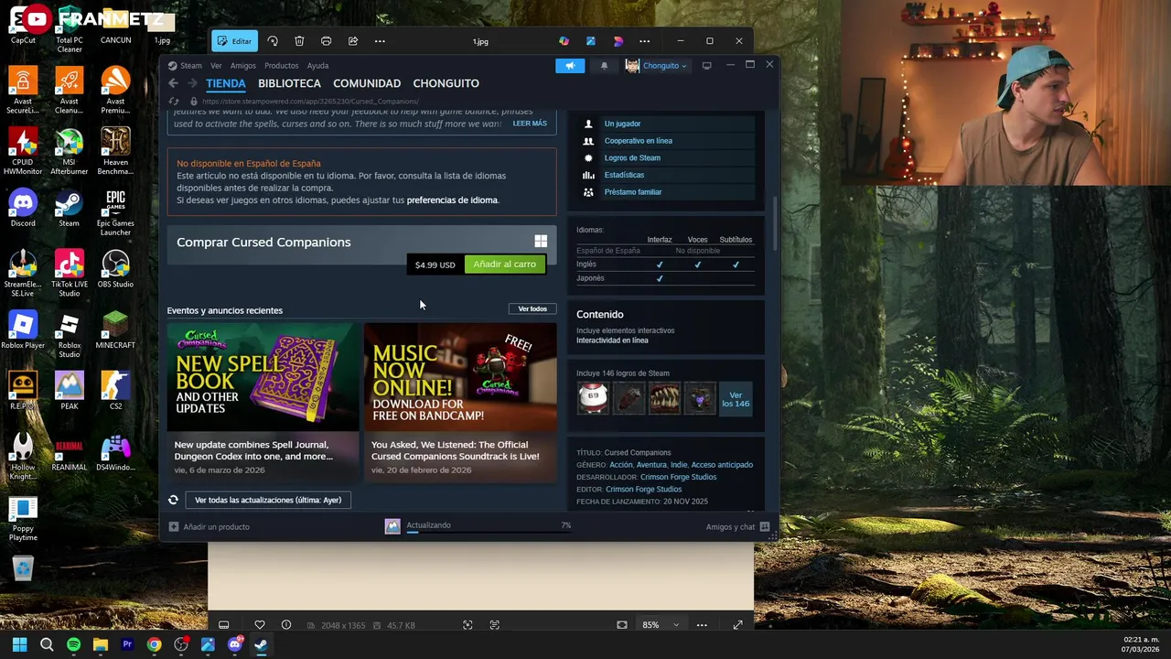Open MSI Afterburner desktop icon
Image resolution: width=1171 pixels, height=659 pixels.
pyautogui.click(x=70, y=151)
